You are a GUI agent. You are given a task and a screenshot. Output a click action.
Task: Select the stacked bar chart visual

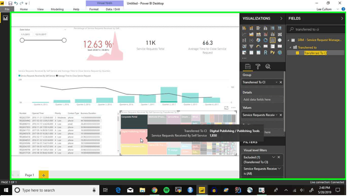tap(244, 28)
